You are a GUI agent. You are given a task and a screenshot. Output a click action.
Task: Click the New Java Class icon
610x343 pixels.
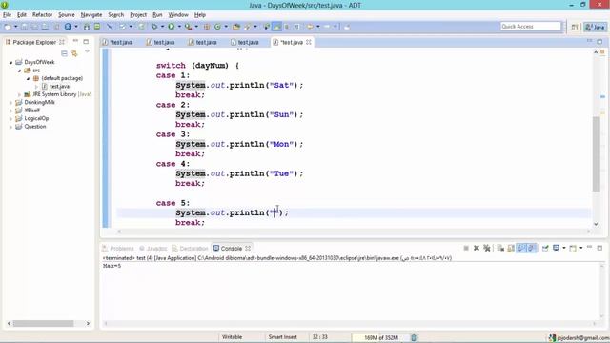point(217,27)
